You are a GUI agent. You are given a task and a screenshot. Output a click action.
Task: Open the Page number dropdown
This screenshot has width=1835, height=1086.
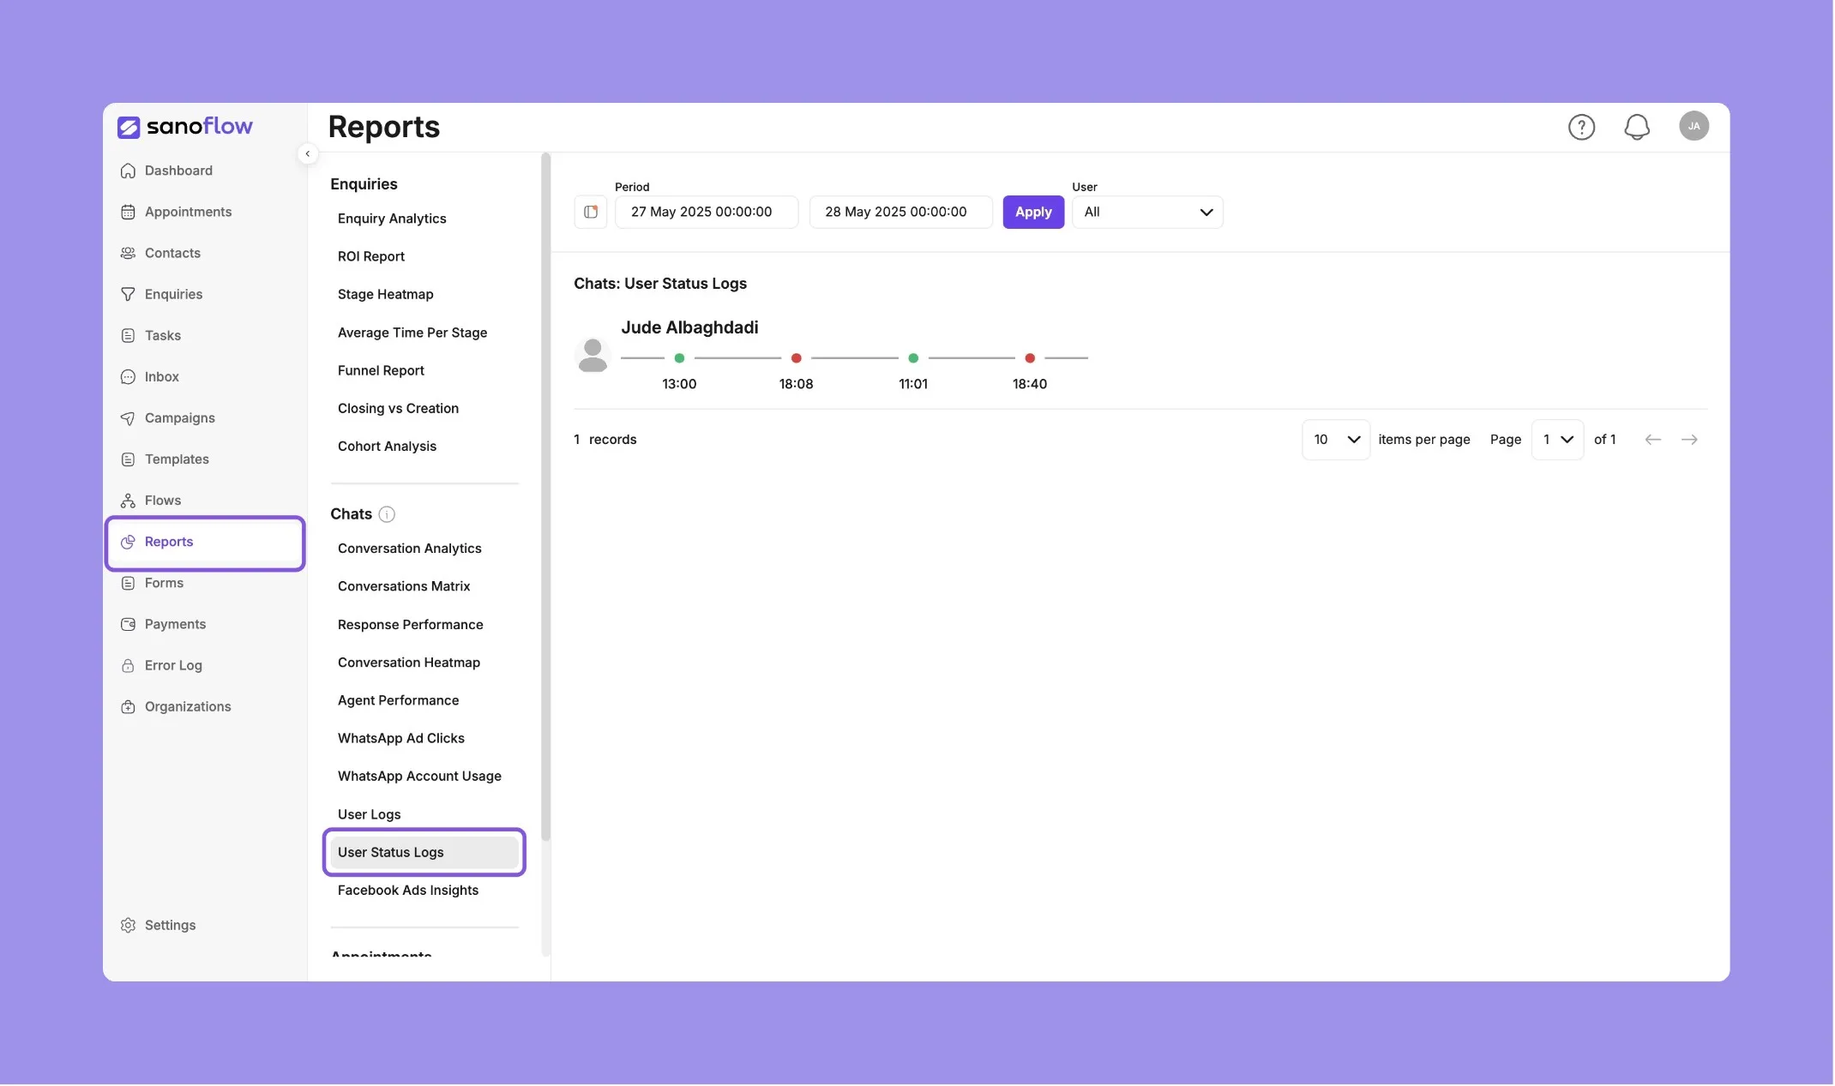point(1557,440)
